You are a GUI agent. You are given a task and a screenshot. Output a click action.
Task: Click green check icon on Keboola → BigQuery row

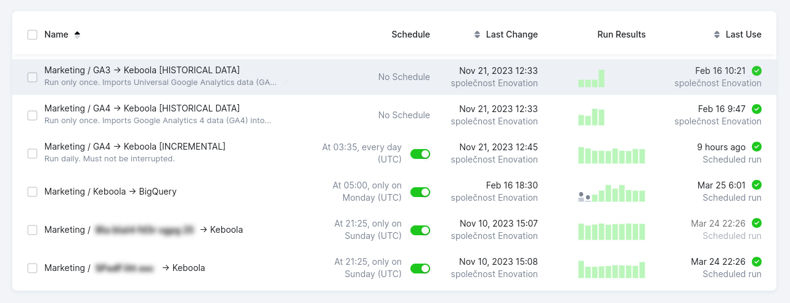point(757,185)
